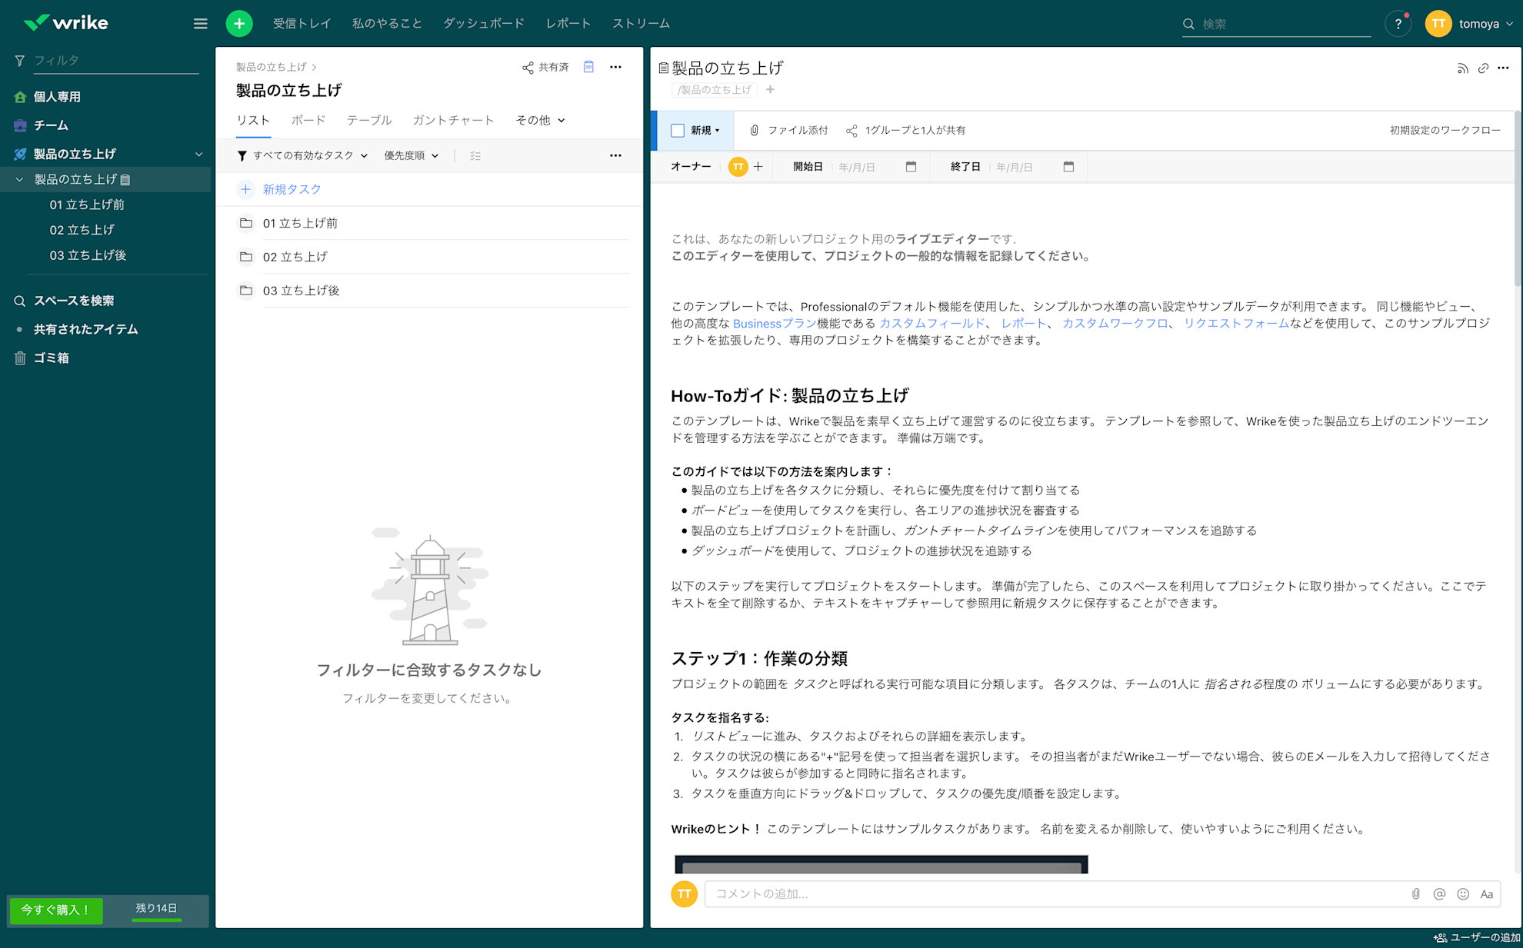Click the Wrike logo

pyautogui.click(x=66, y=23)
